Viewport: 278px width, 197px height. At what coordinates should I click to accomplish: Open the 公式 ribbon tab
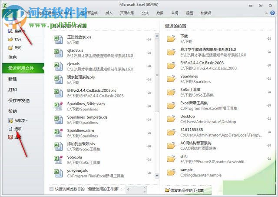point(145,13)
